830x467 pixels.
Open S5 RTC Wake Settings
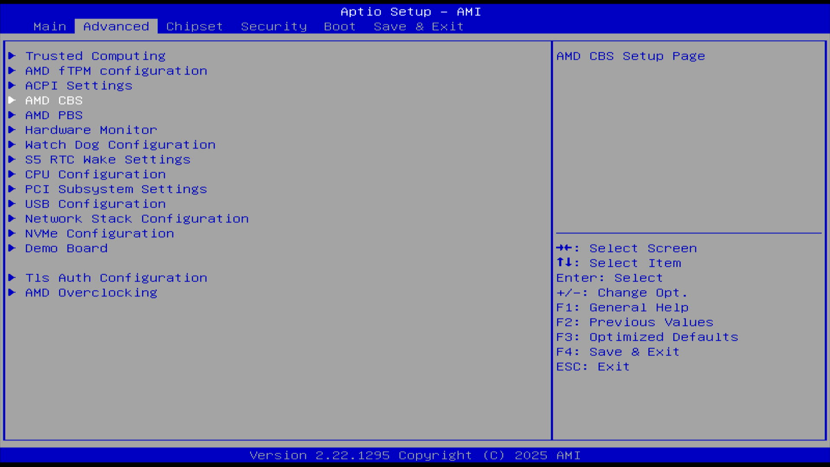108,160
